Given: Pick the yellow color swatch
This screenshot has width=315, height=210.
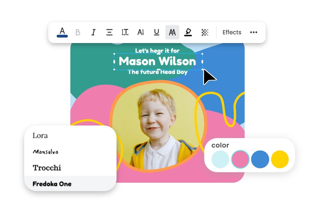Looking at the screenshot, I should tap(280, 159).
